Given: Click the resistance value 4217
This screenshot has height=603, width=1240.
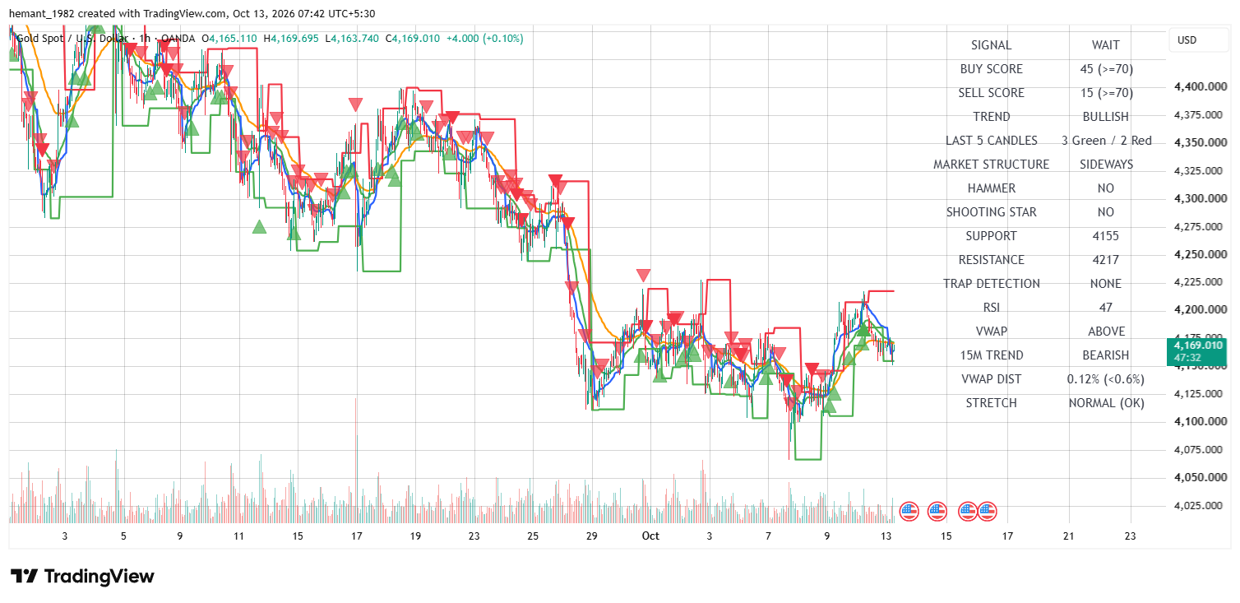Looking at the screenshot, I should pyautogui.click(x=1106, y=260).
